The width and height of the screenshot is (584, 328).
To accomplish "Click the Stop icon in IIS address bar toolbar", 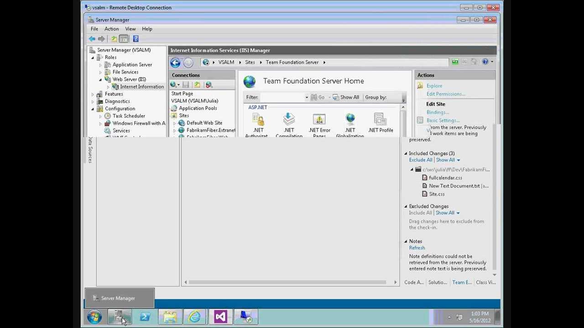I will (x=464, y=62).
